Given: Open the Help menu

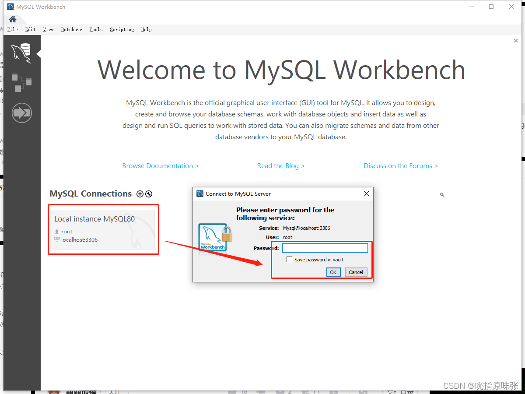Looking at the screenshot, I should [147, 29].
